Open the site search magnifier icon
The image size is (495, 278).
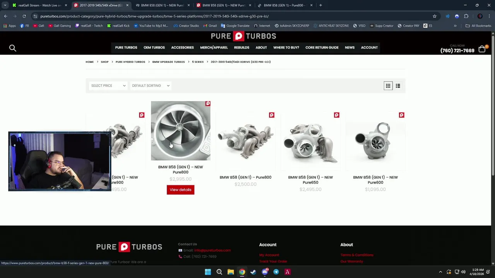pos(13,48)
